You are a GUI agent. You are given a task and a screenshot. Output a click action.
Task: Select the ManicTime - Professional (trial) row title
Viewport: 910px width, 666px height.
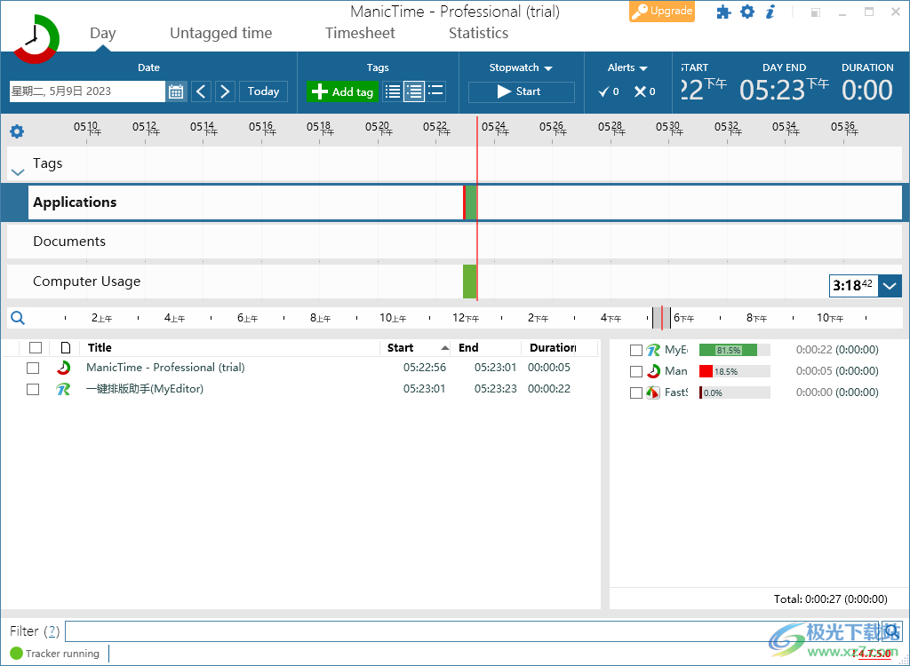click(165, 368)
